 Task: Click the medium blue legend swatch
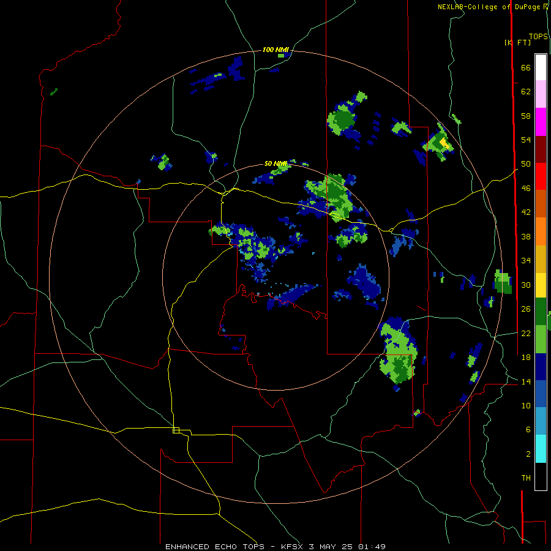(x=541, y=394)
